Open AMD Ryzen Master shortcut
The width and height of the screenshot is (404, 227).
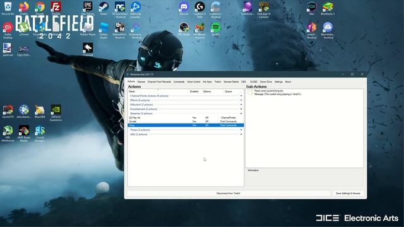pyautogui.click(x=24, y=133)
